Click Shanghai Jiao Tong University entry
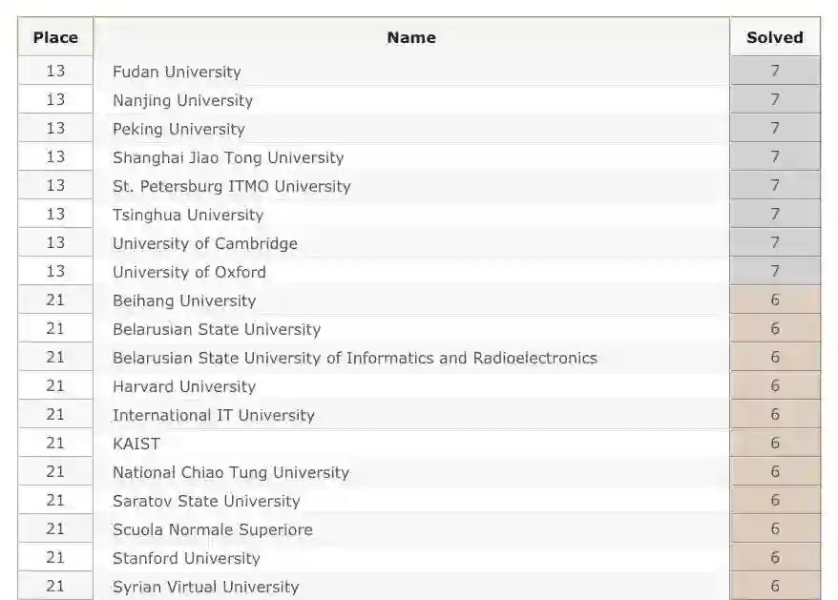This screenshot has height=600, width=838. tap(228, 157)
